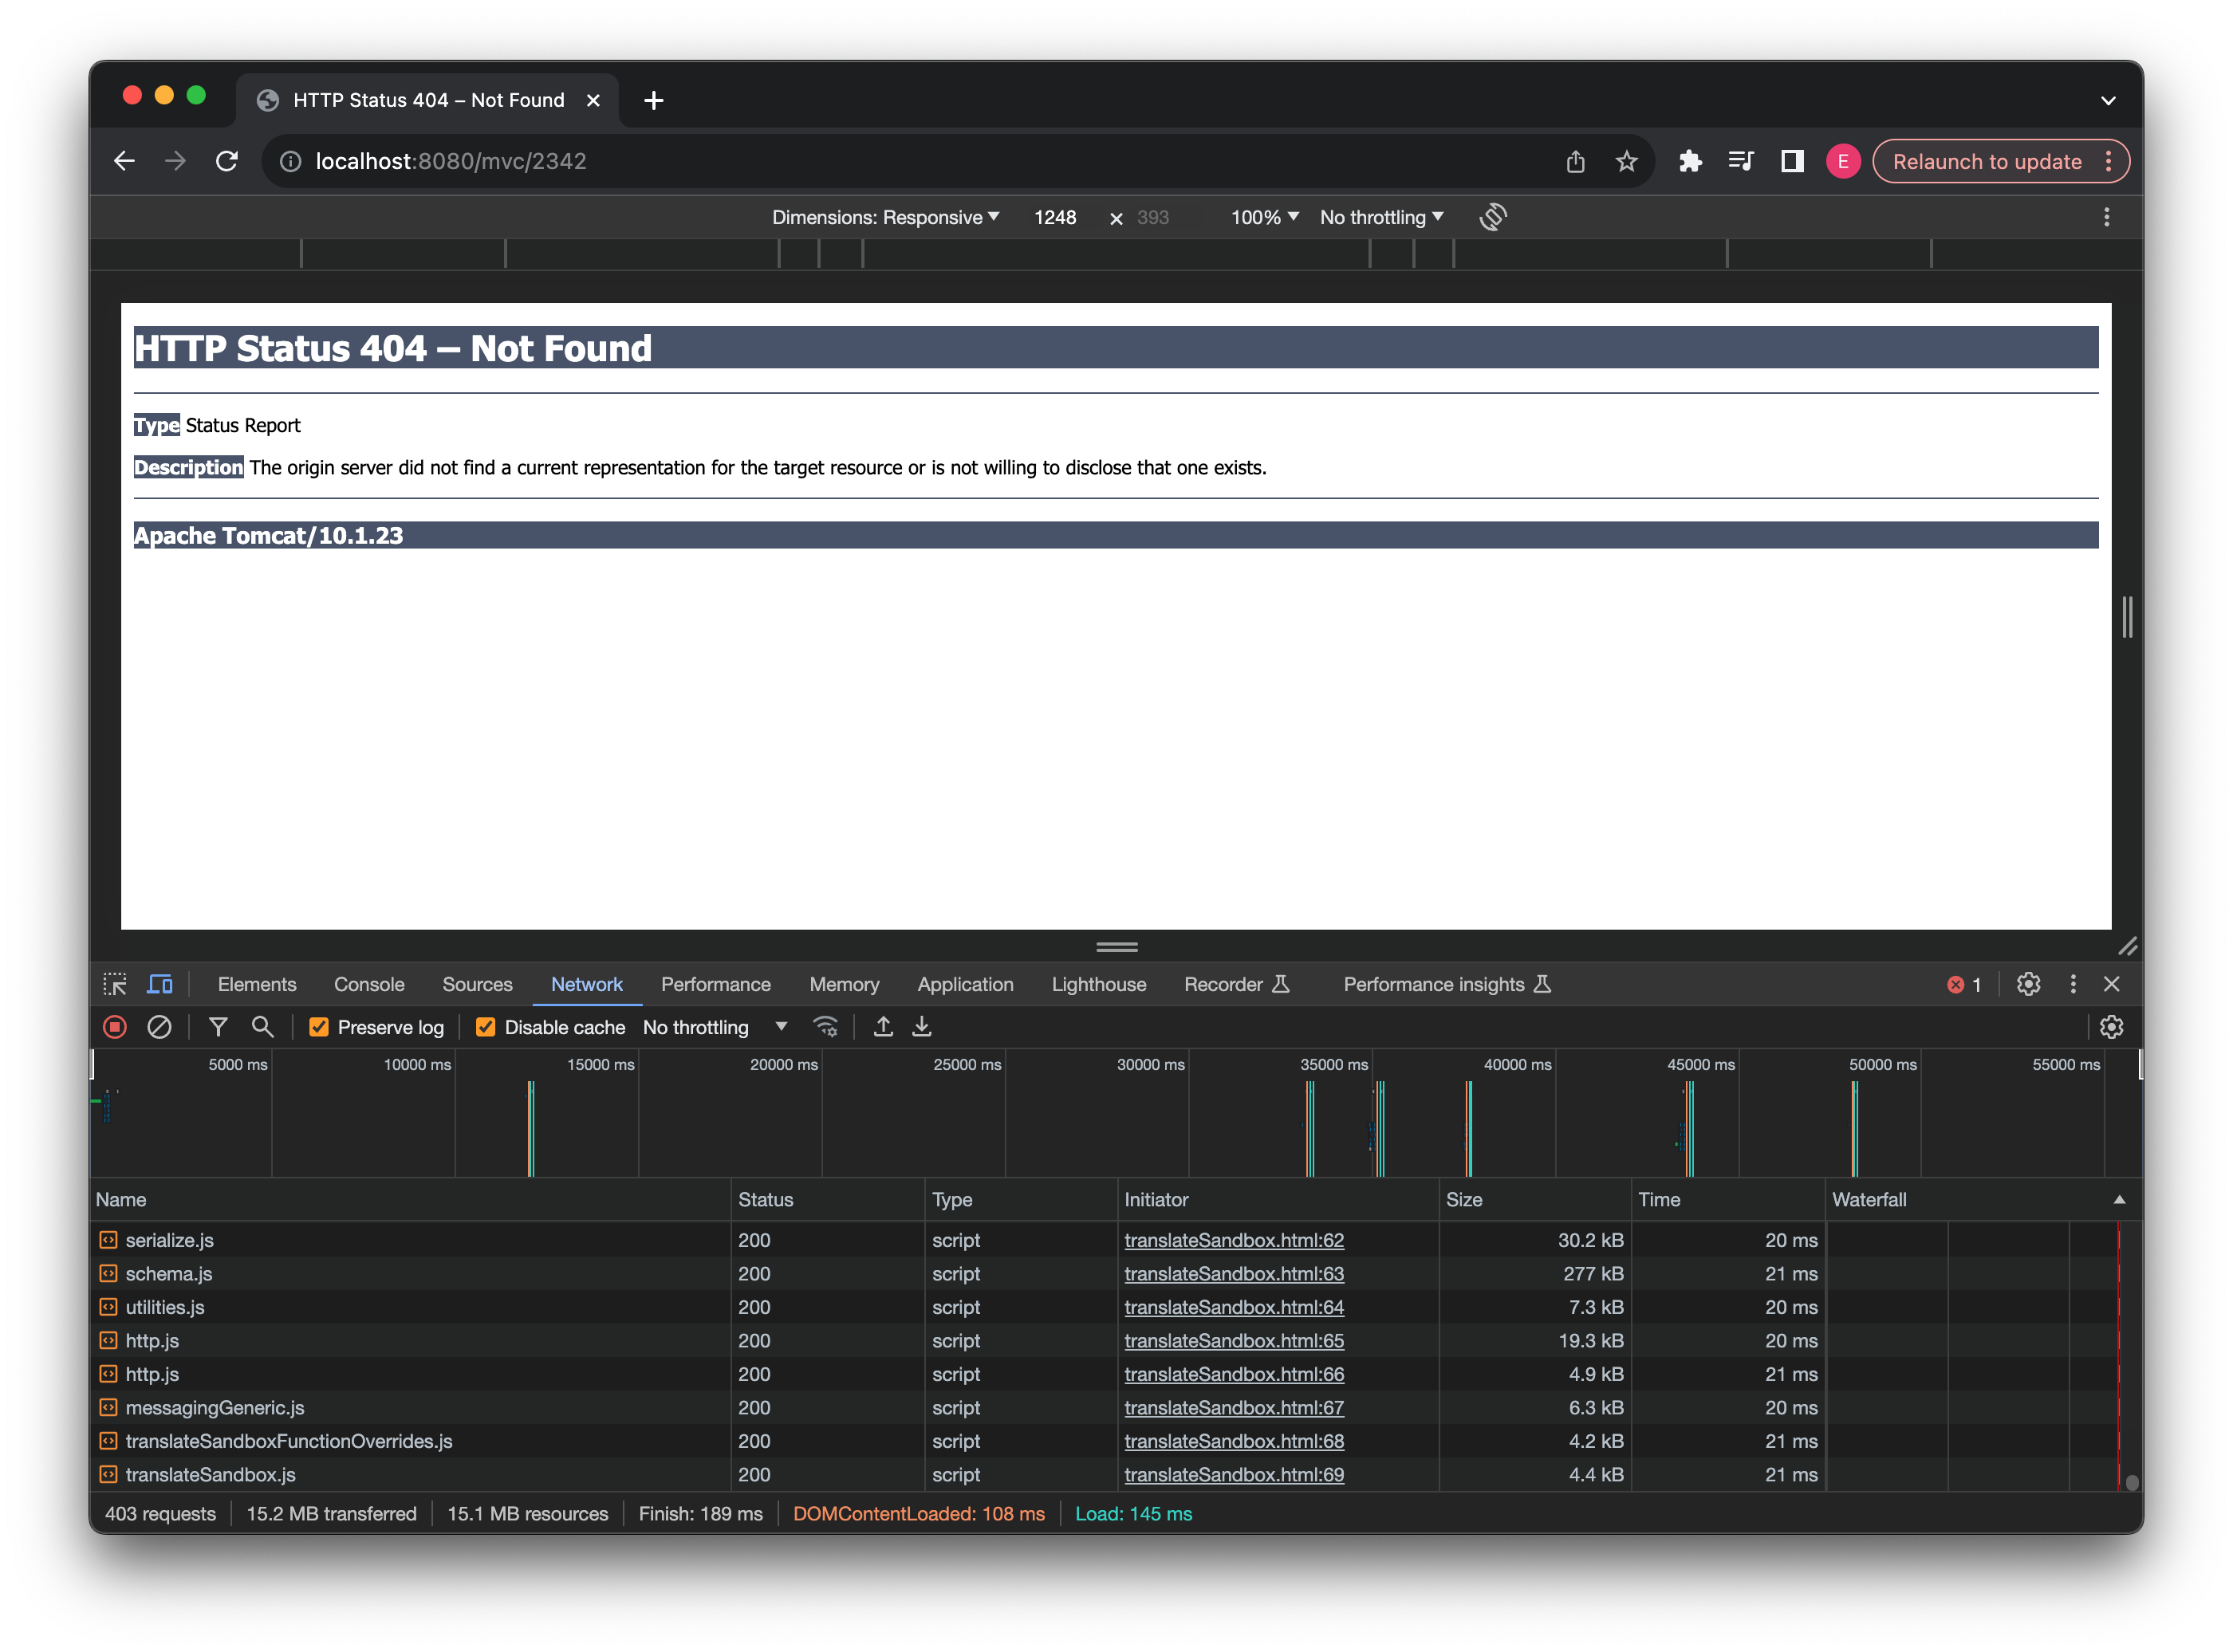The height and width of the screenshot is (1652, 2233).
Task: Click the Relaunch to update button
Action: [x=1986, y=162]
